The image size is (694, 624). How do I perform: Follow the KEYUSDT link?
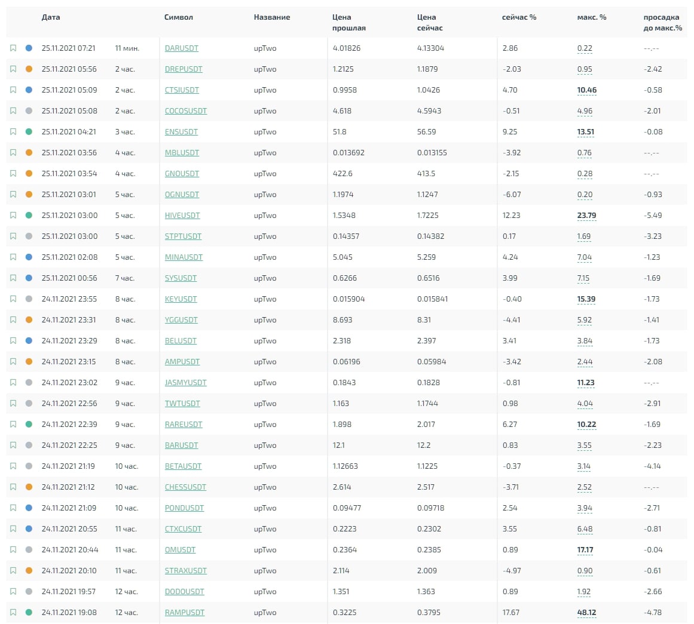click(181, 299)
